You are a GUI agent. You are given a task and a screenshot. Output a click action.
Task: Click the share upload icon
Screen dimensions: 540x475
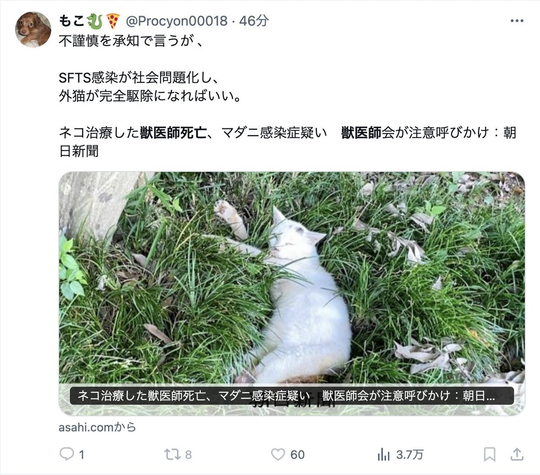coord(517,454)
